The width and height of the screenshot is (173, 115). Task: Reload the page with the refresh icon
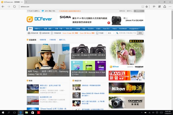[x=14, y=7]
